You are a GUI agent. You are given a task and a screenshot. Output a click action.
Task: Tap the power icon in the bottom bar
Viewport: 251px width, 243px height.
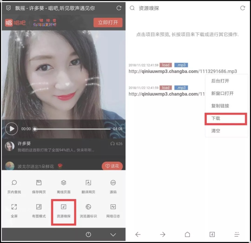coord(88,235)
